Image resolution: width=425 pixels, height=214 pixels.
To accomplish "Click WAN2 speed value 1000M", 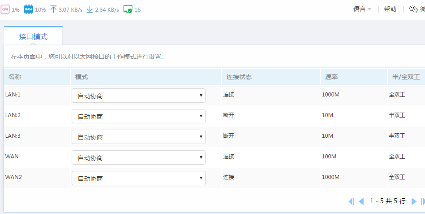I will 331,177.
